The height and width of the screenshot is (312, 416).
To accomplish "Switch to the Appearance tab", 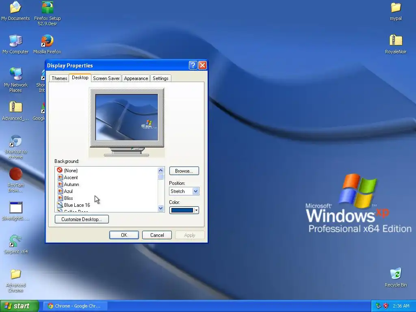I will pos(136,78).
